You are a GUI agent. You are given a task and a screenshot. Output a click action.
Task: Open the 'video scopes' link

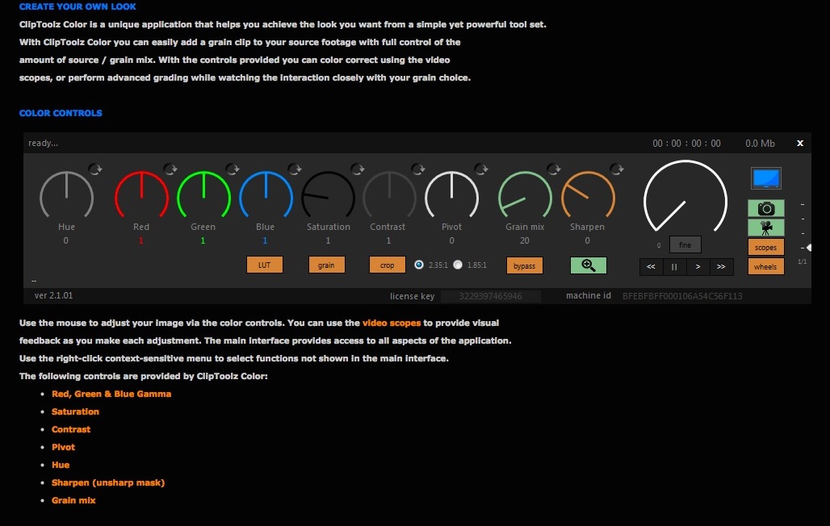point(392,323)
